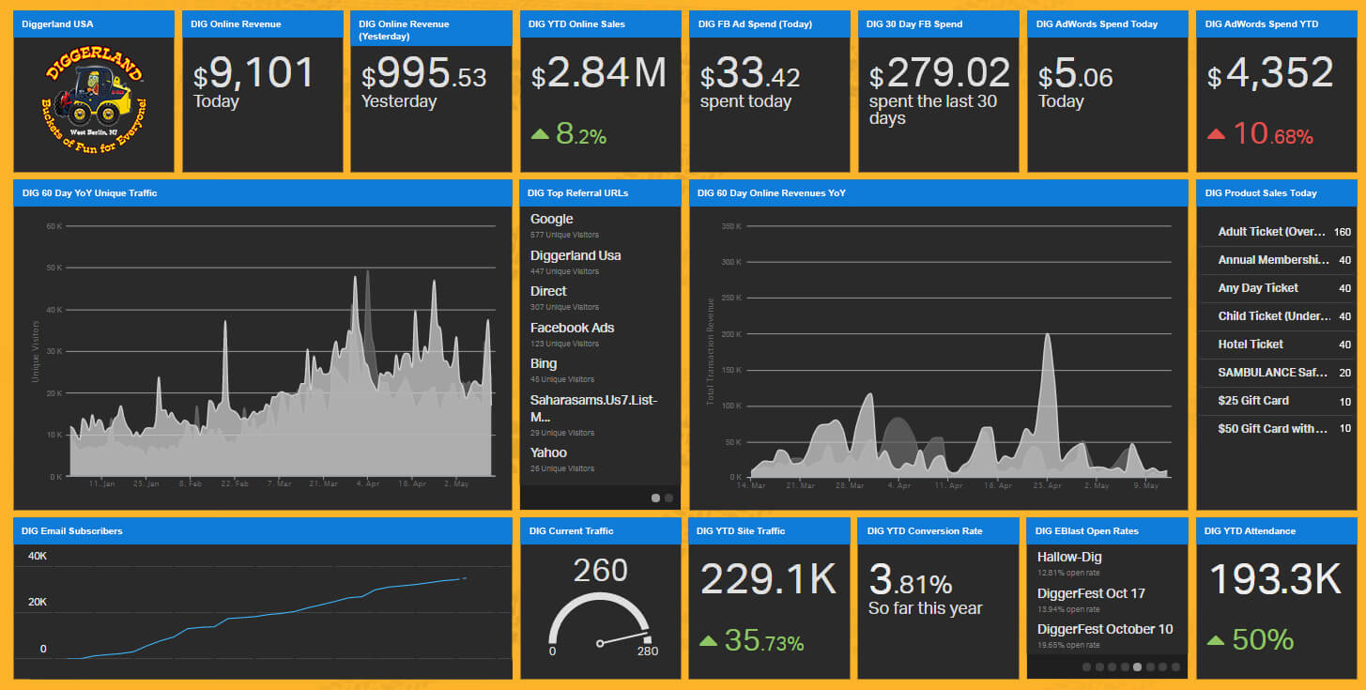Click DIG 60 Day YoY Unique Traffic title
Viewport: 1366px width, 690px height.
pos(89,193)
